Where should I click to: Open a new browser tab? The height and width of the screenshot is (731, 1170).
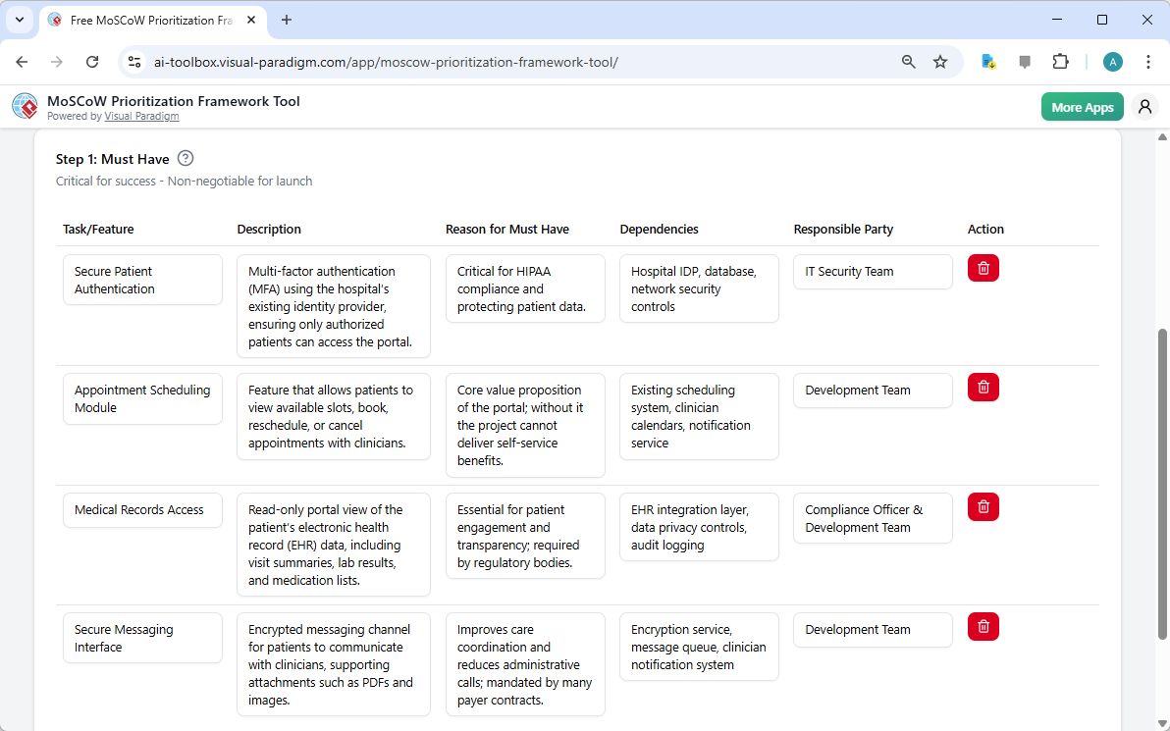pos(286,20)
